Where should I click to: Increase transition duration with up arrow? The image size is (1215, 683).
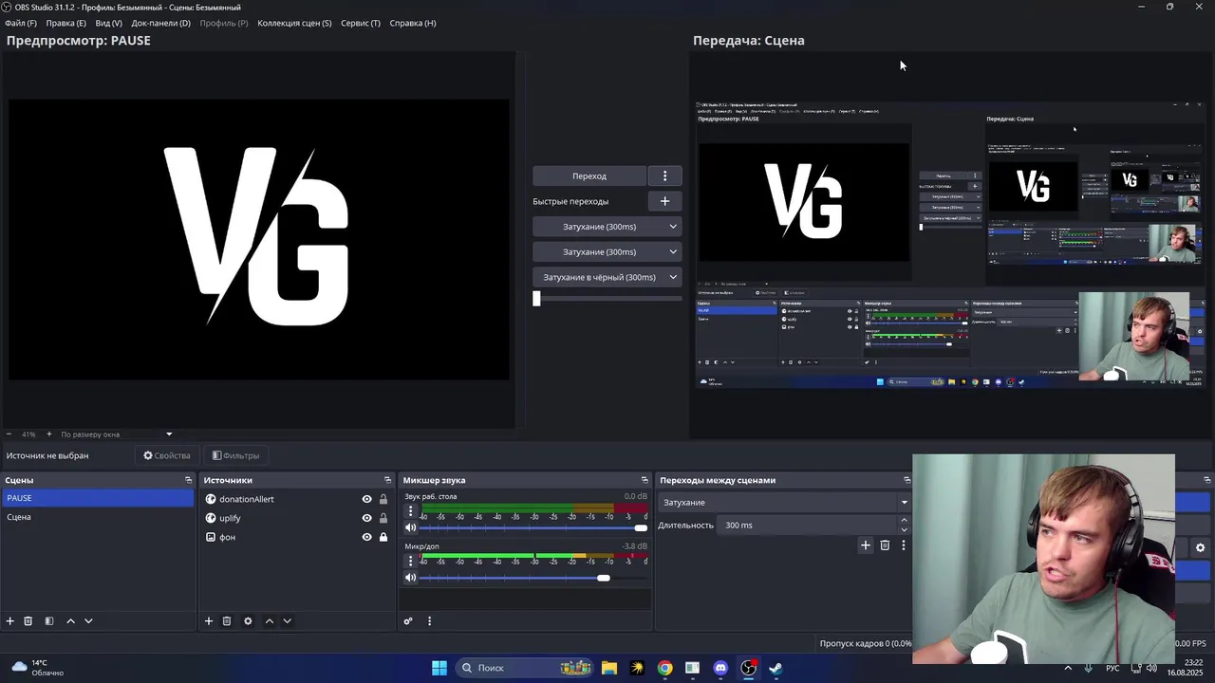(x=904, y=520)
